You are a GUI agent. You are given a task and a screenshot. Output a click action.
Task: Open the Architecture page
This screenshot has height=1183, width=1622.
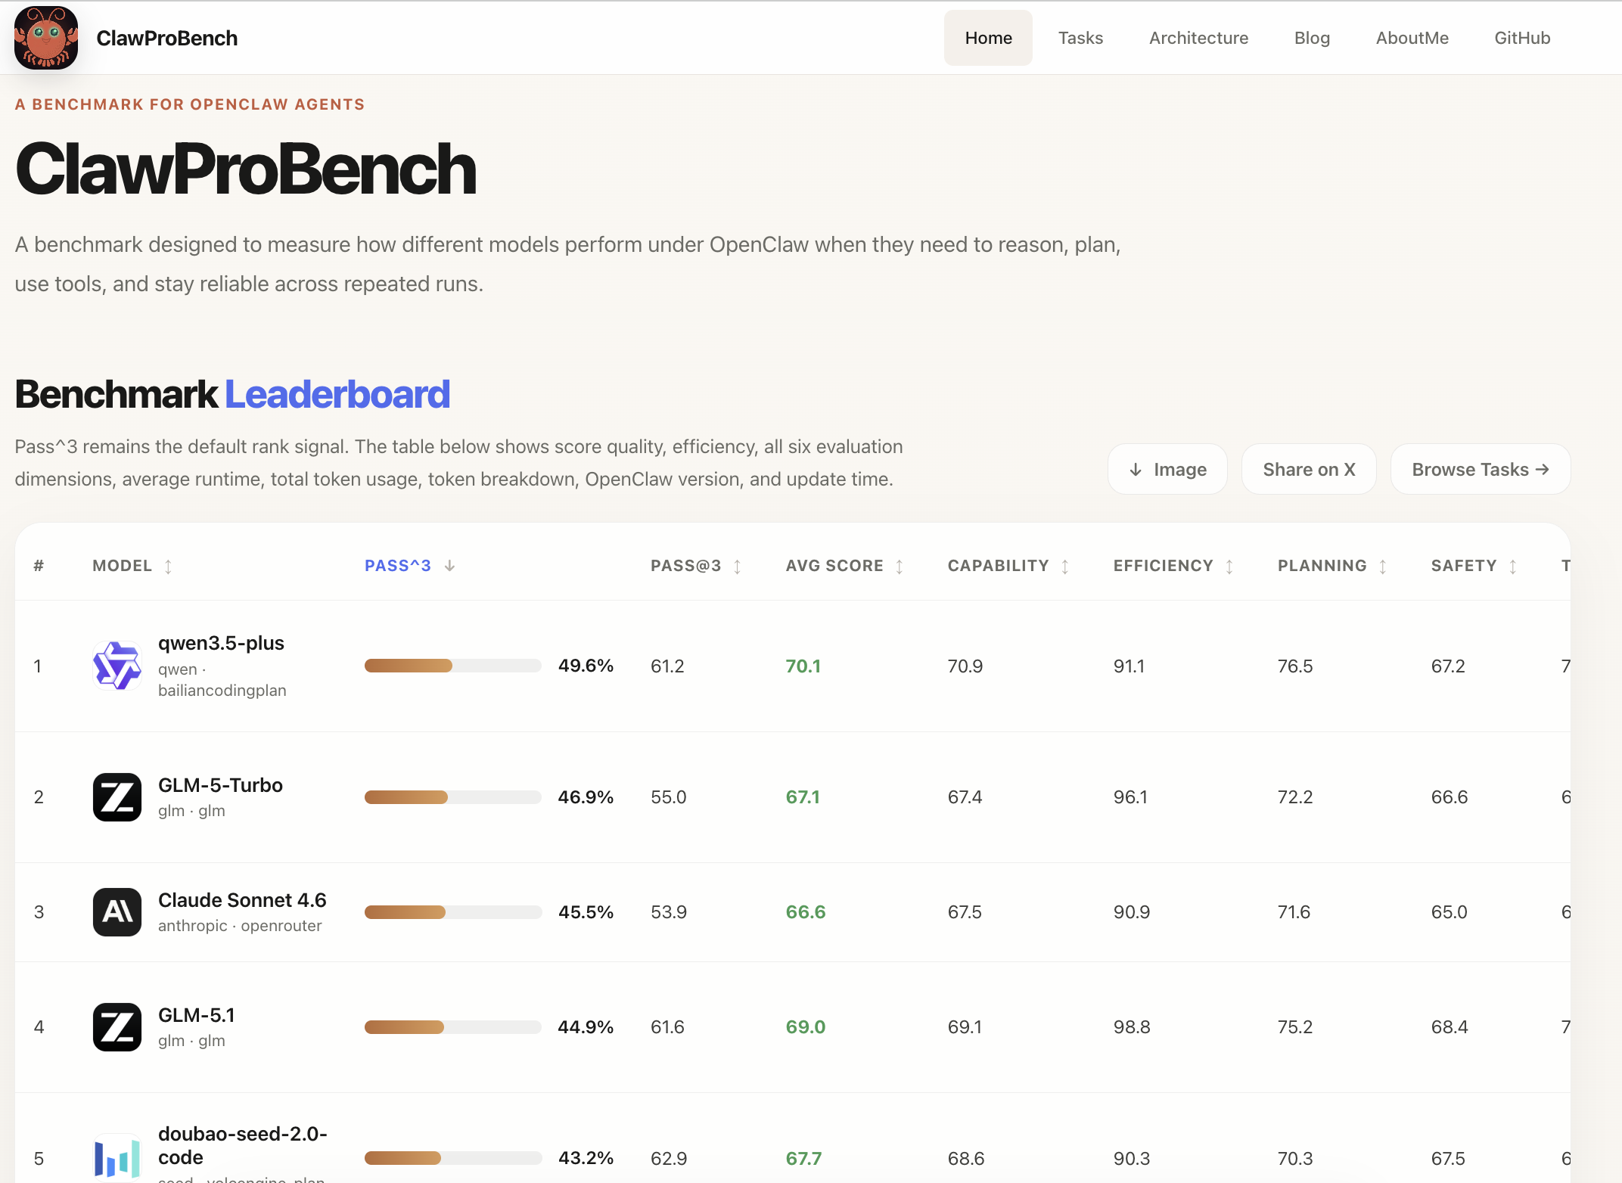point(1198,38)
